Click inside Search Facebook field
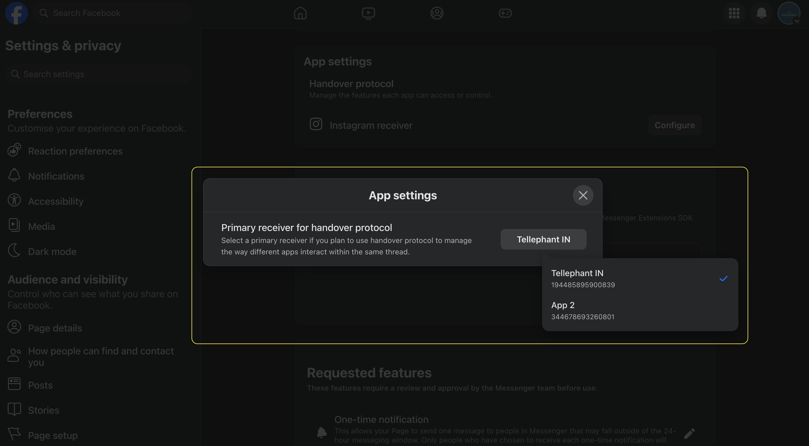This screenshot has height=446, width=809. (113, 13)
